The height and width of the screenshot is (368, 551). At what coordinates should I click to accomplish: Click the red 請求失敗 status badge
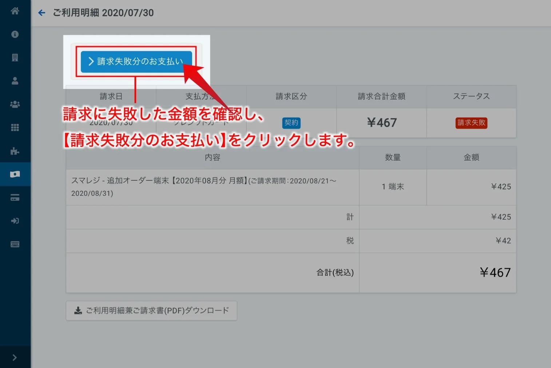point(471,123)
